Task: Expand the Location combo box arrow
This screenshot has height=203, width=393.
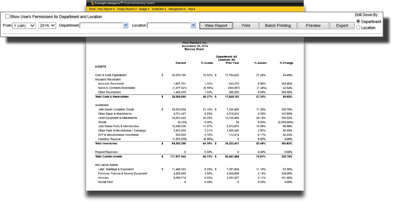Action: [x=193, y=25]
